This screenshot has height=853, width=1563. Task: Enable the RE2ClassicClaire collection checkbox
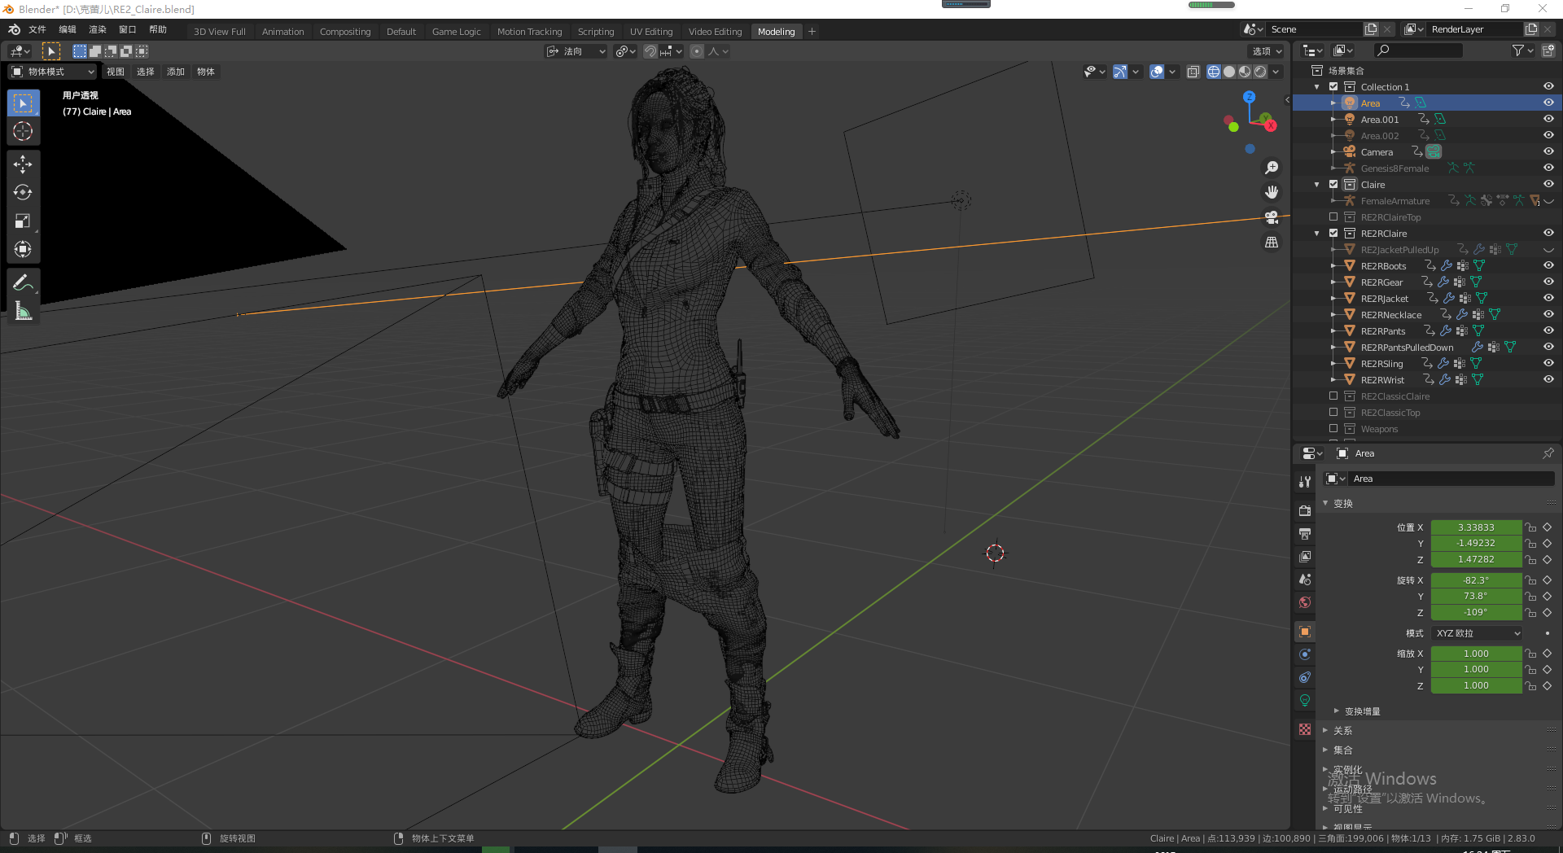click(x=1333, y=396)
